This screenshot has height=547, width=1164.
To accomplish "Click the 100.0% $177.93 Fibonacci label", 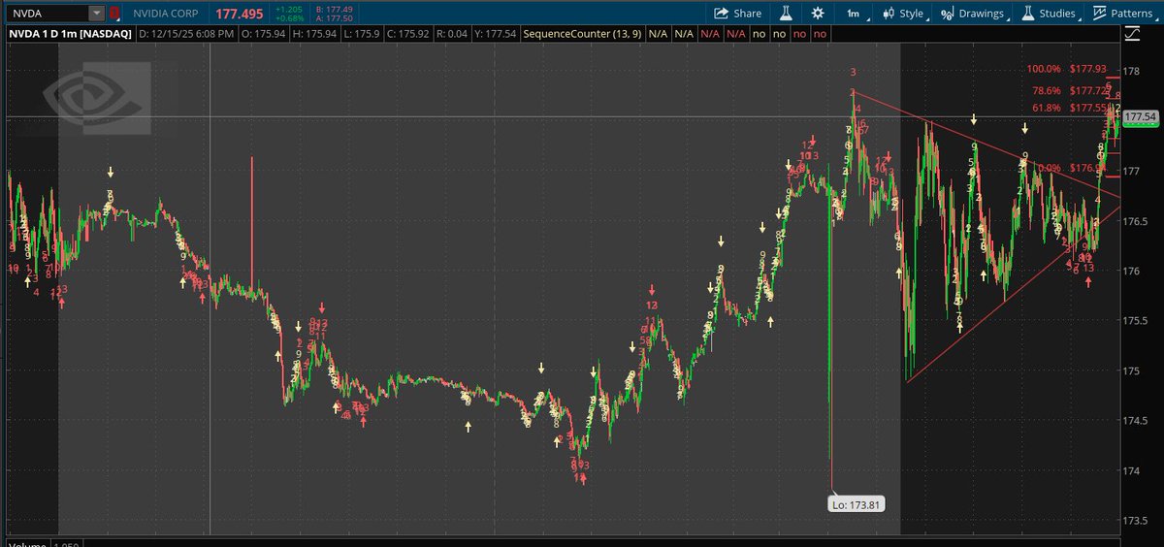I will 1066,69.
